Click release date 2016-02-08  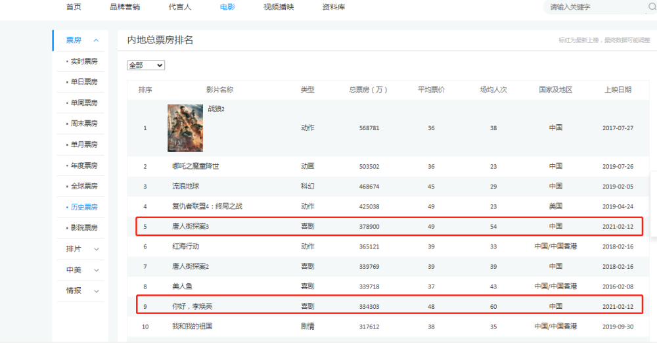point(618,286)
